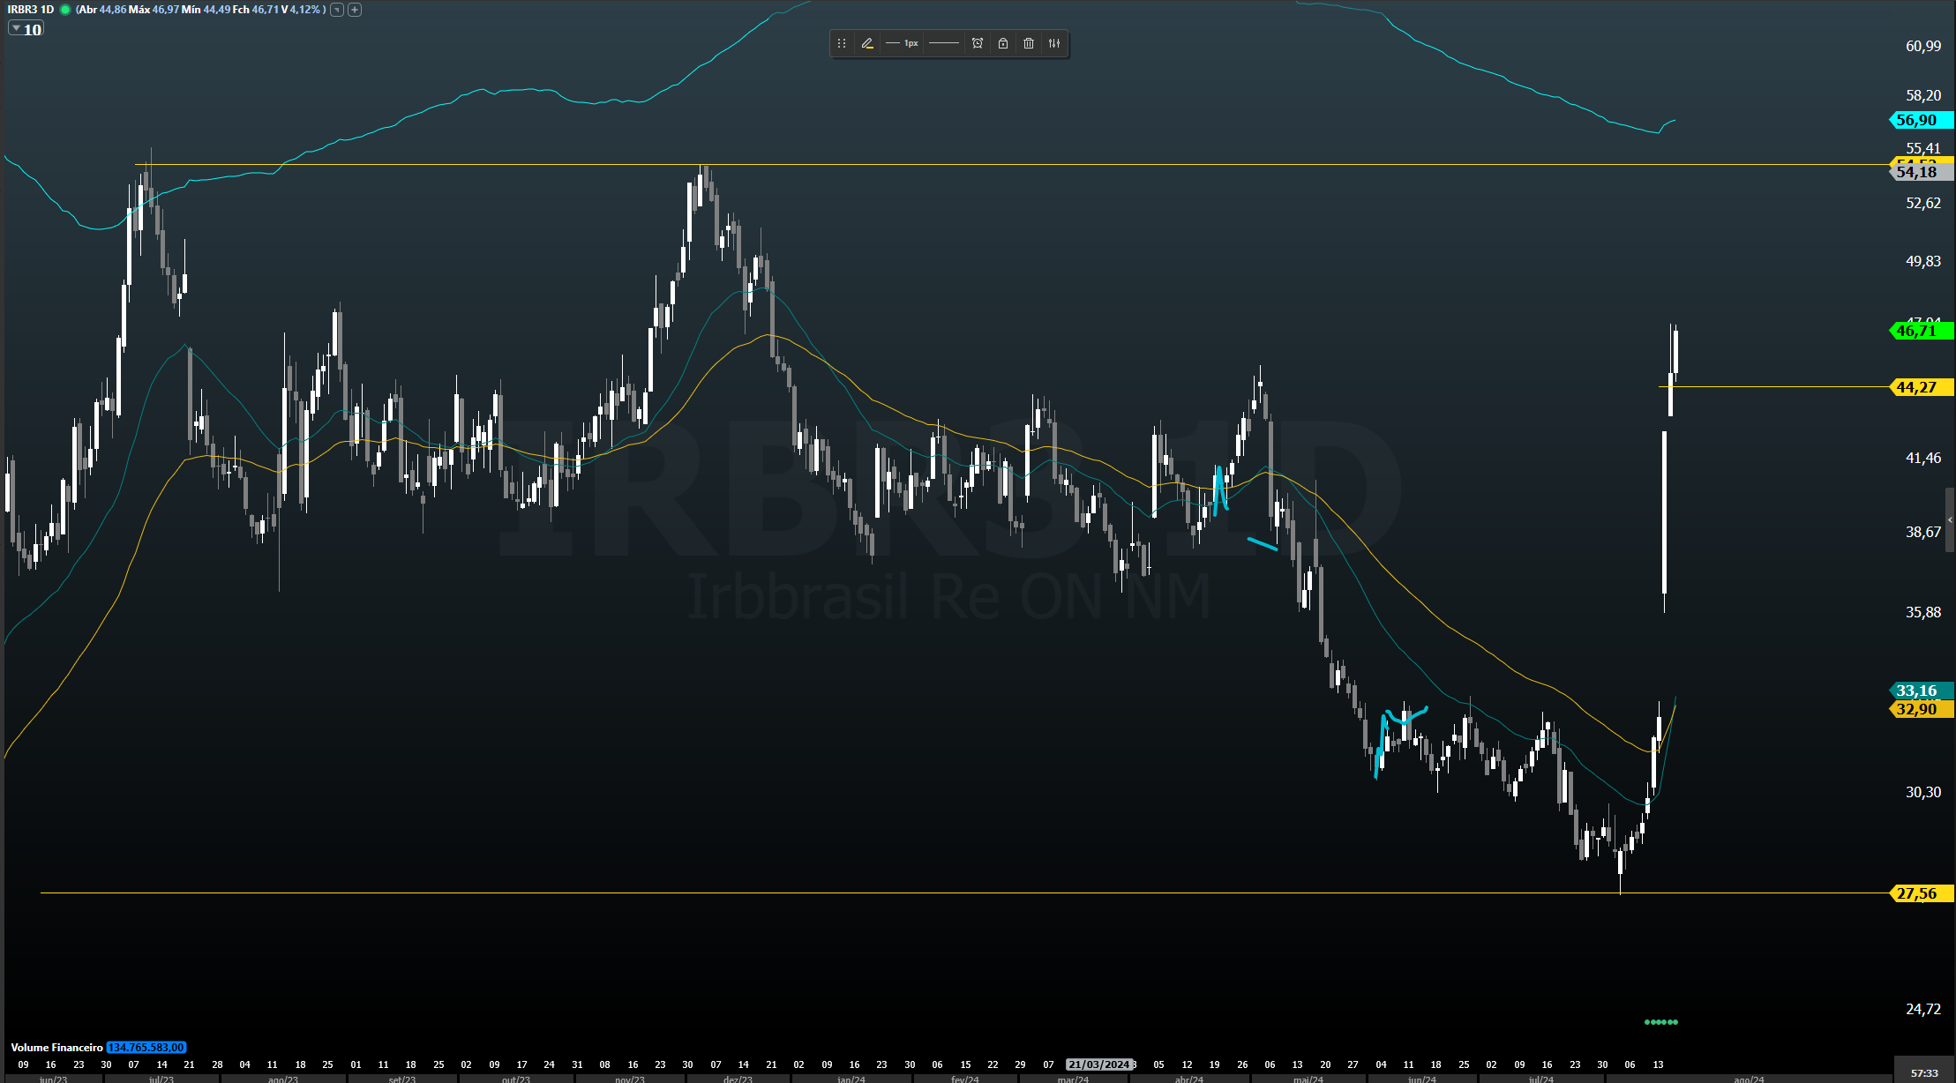Click the 60,99 price scale value

coord(1923,46)
